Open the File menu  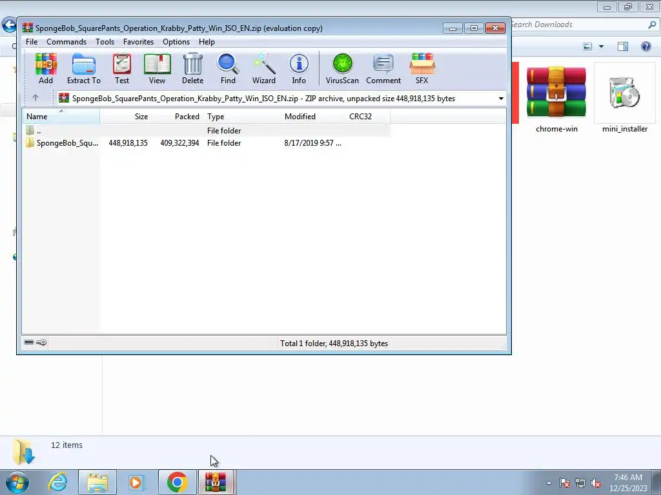(32, 42)
